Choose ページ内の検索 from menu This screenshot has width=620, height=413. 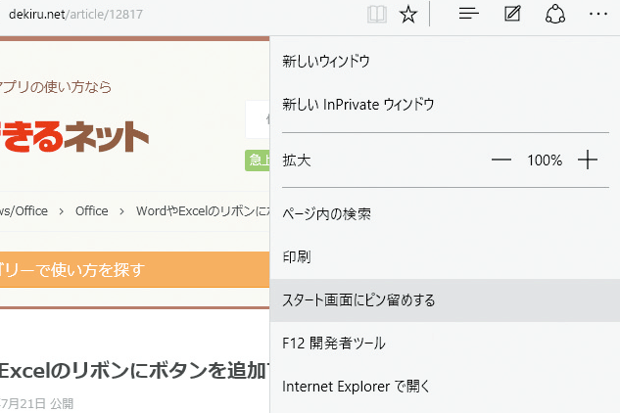point(445,214)
